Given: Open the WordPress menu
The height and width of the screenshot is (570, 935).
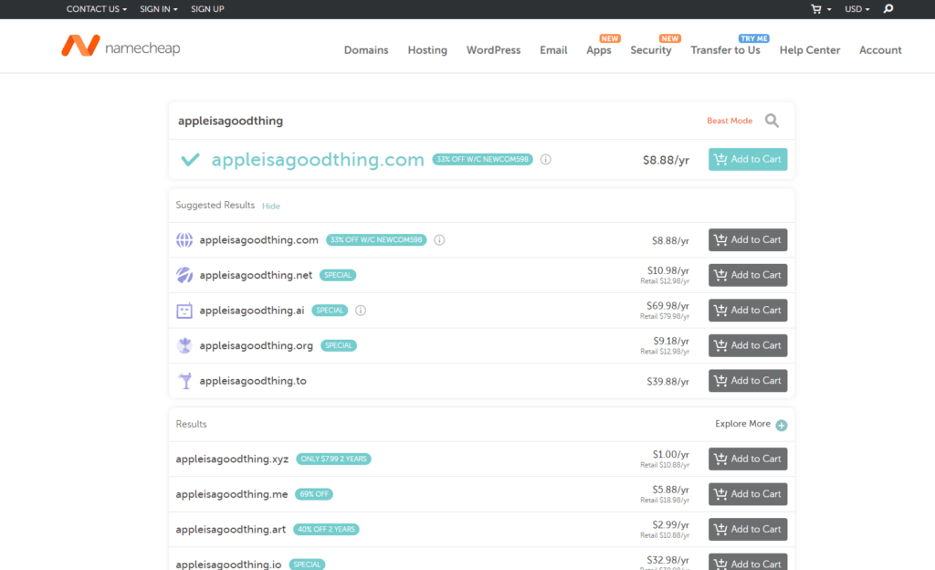Looking at the screenshot, I should coord(493,50).
